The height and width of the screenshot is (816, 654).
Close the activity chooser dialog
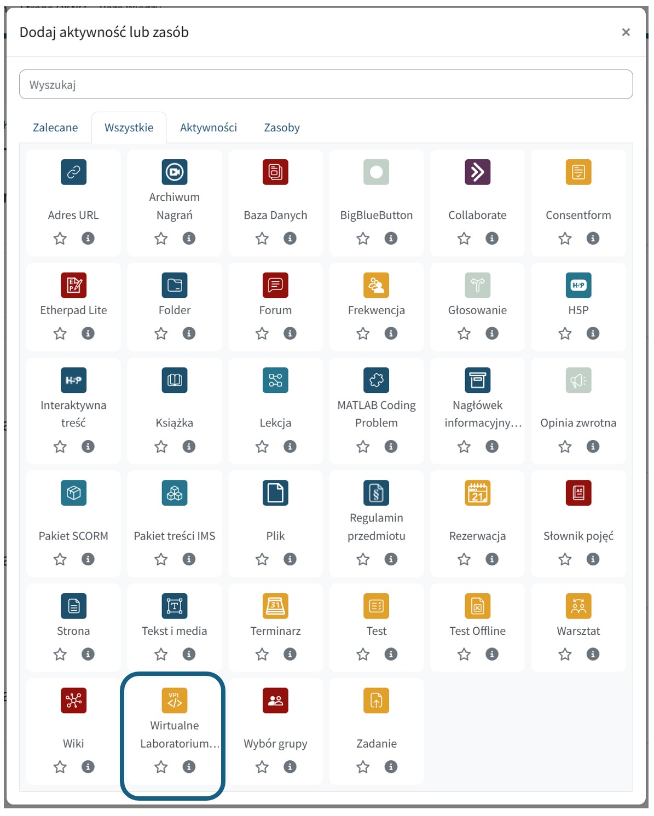click(x=626, y=32)
